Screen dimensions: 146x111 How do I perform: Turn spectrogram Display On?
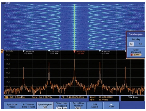131,44
